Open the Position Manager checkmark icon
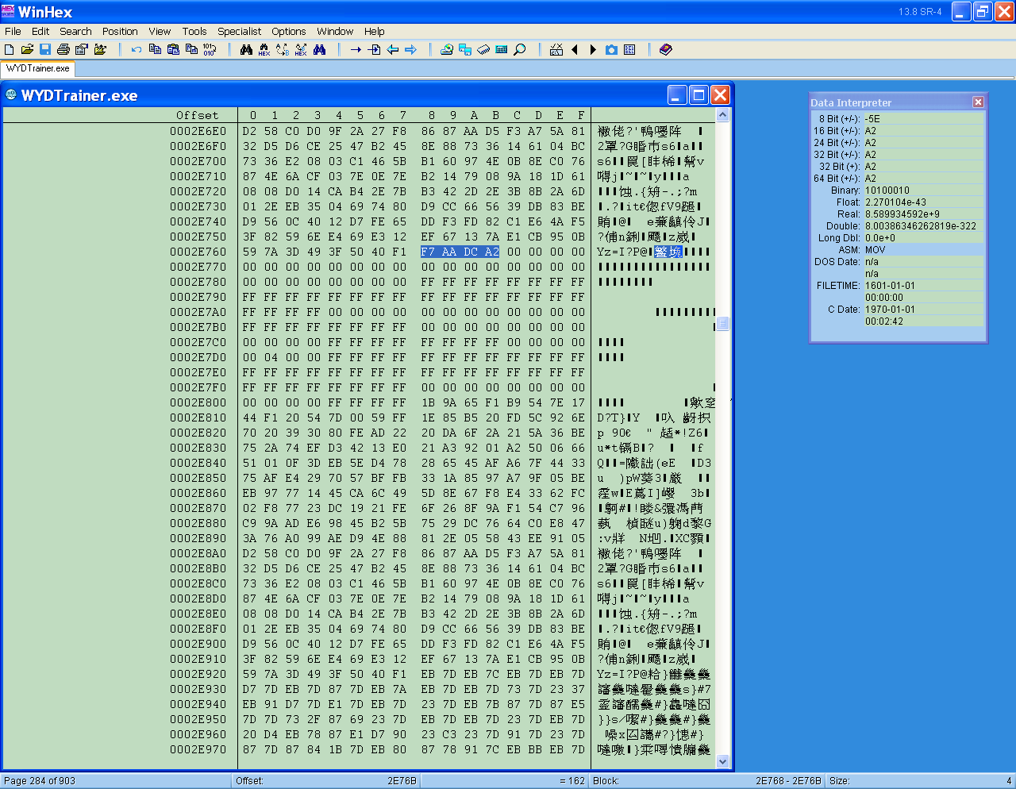Viewport: 1016px width, 789px height. pos(556,49)
